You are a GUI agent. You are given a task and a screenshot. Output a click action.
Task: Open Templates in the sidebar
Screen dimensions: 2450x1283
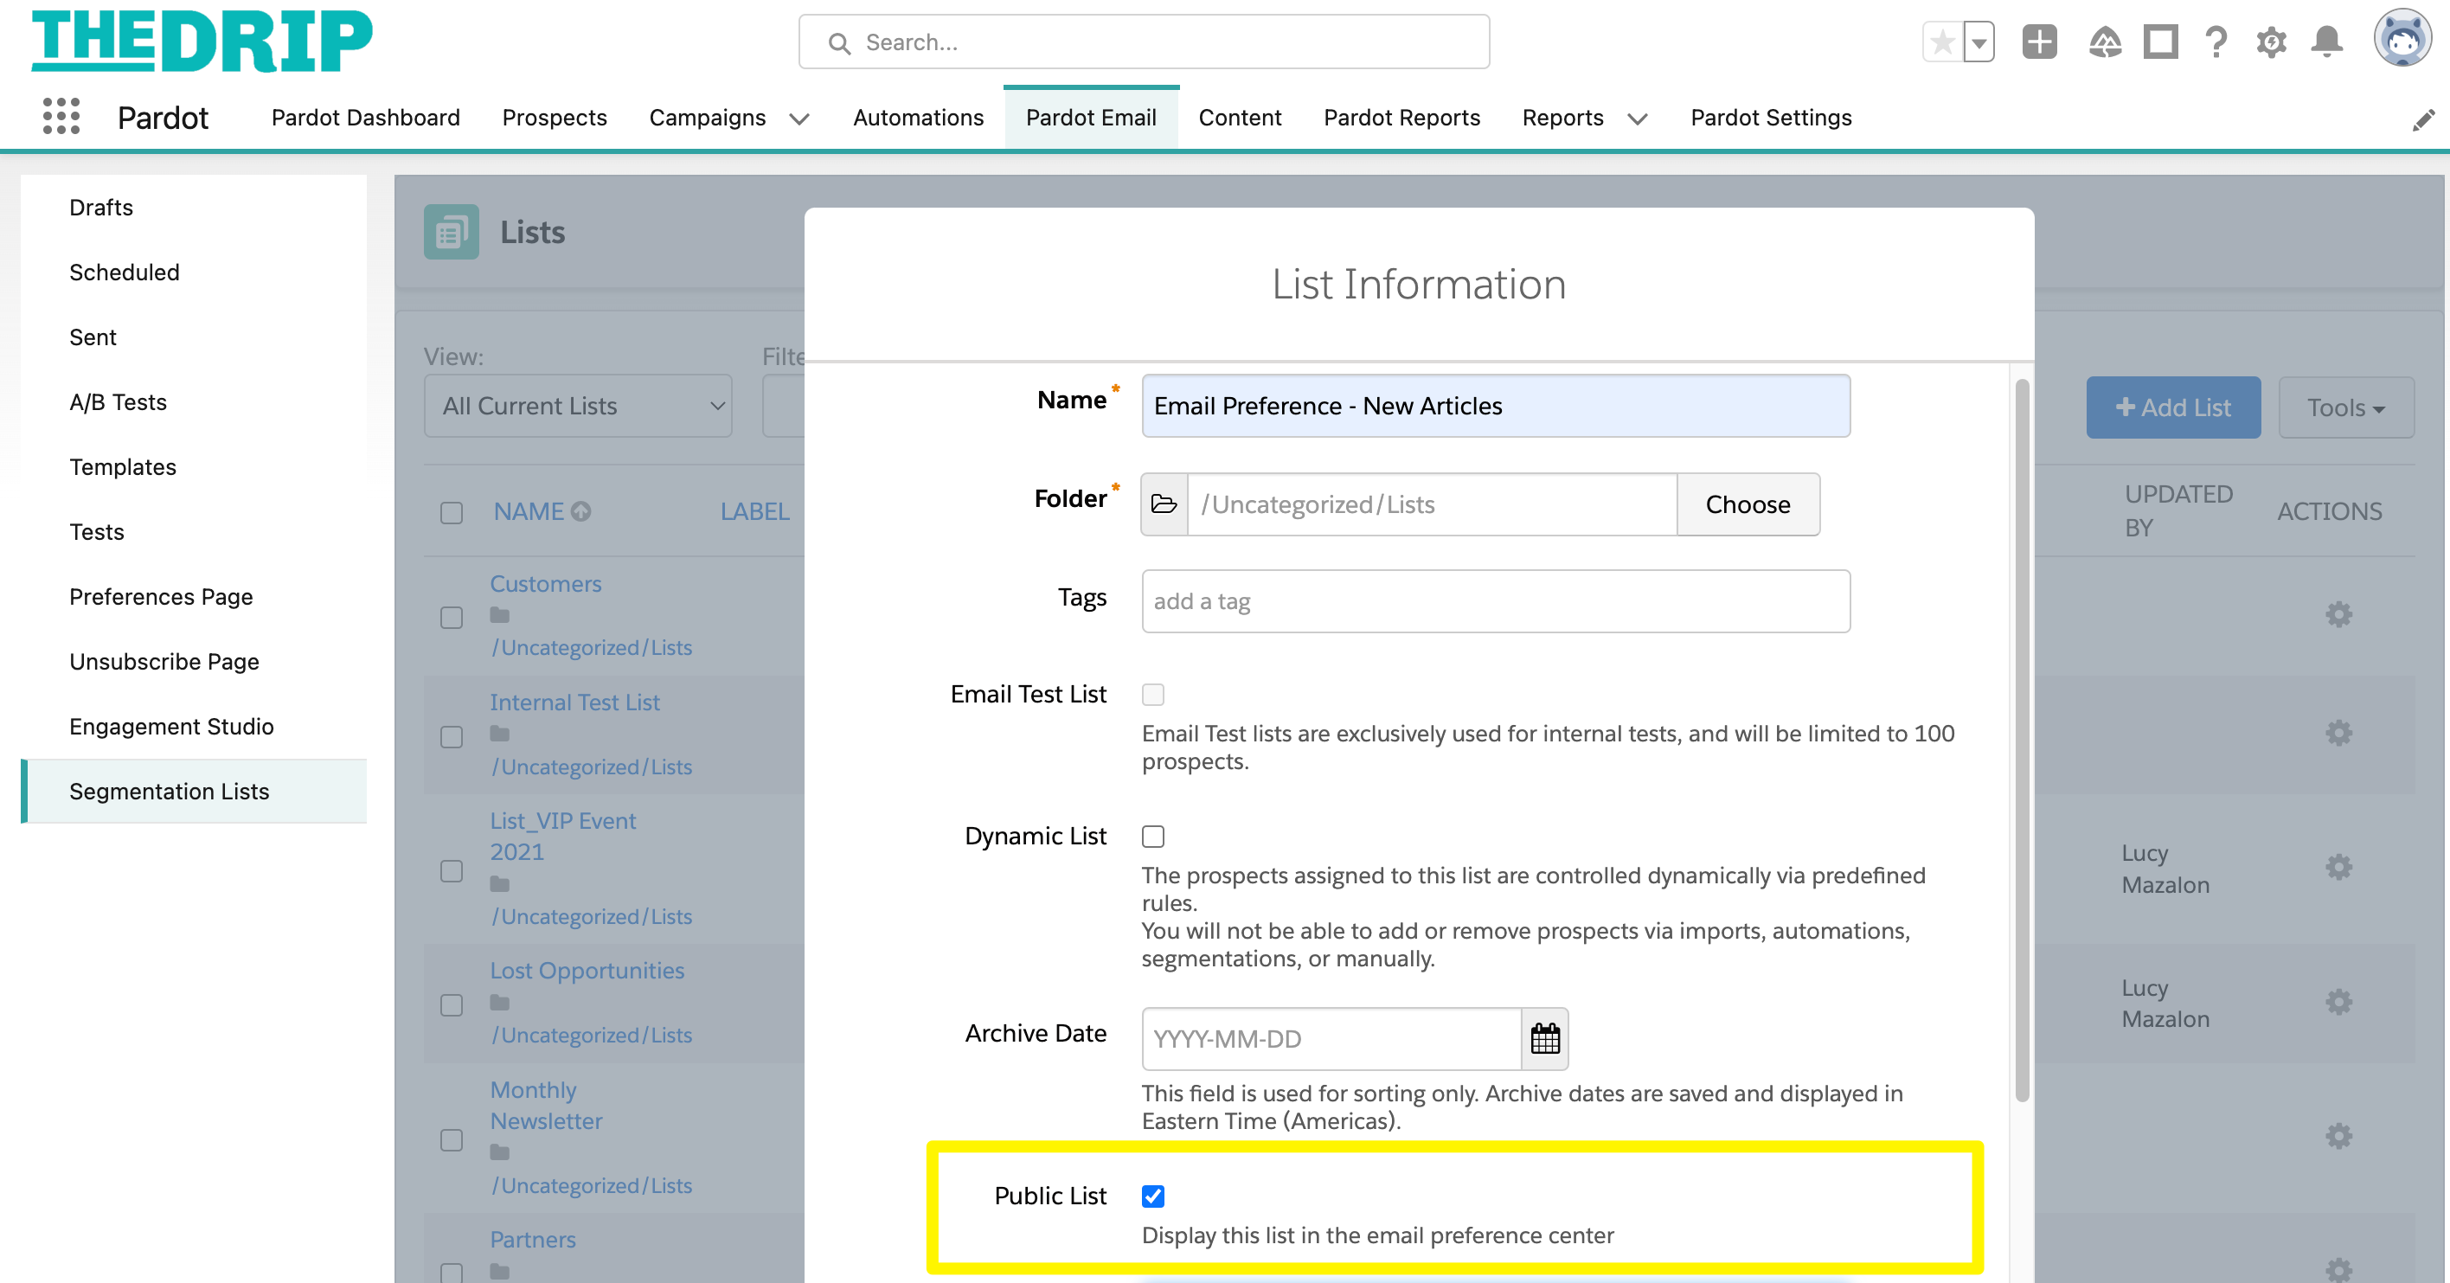coord(123,467)
